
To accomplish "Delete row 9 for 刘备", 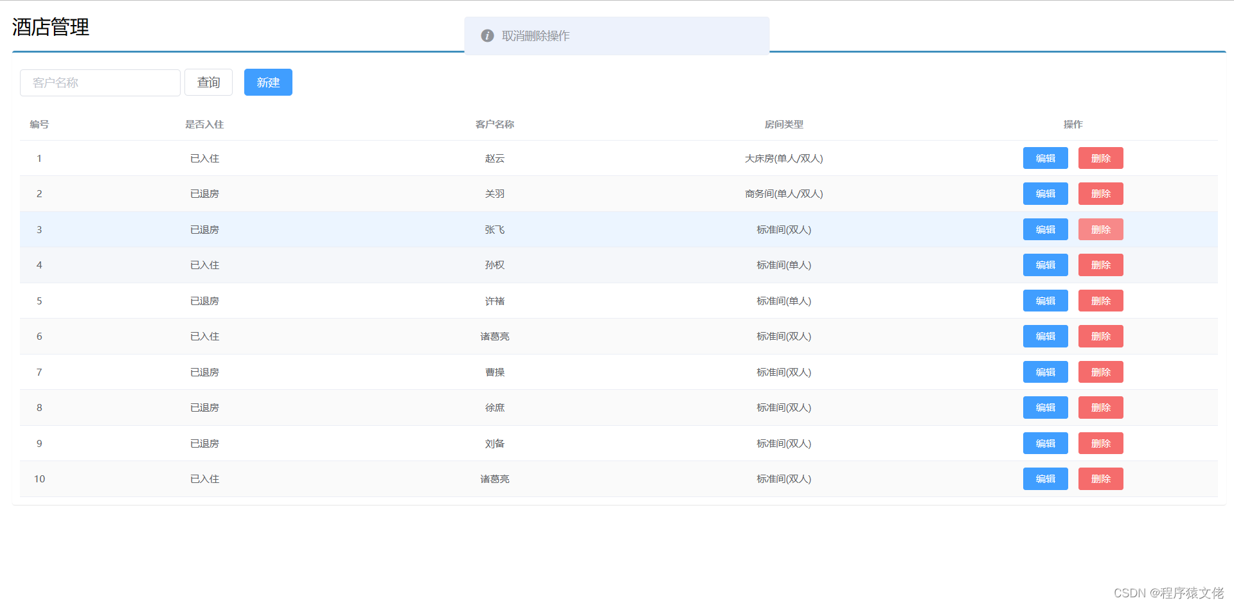I will (1100, 443).
